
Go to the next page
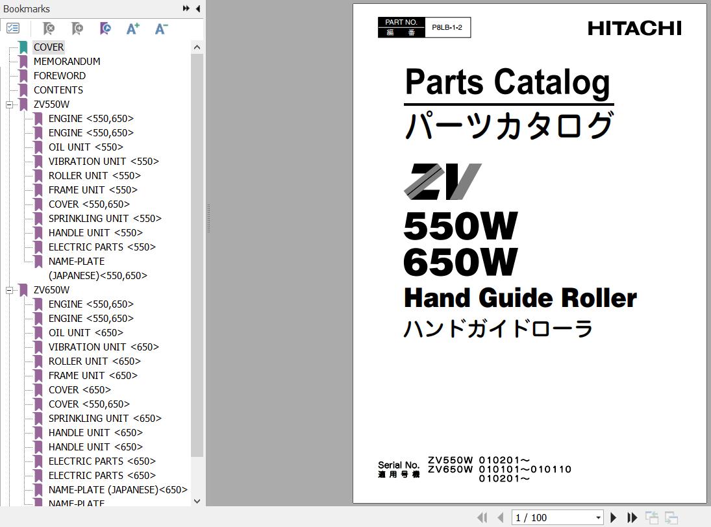coord(614,517)
